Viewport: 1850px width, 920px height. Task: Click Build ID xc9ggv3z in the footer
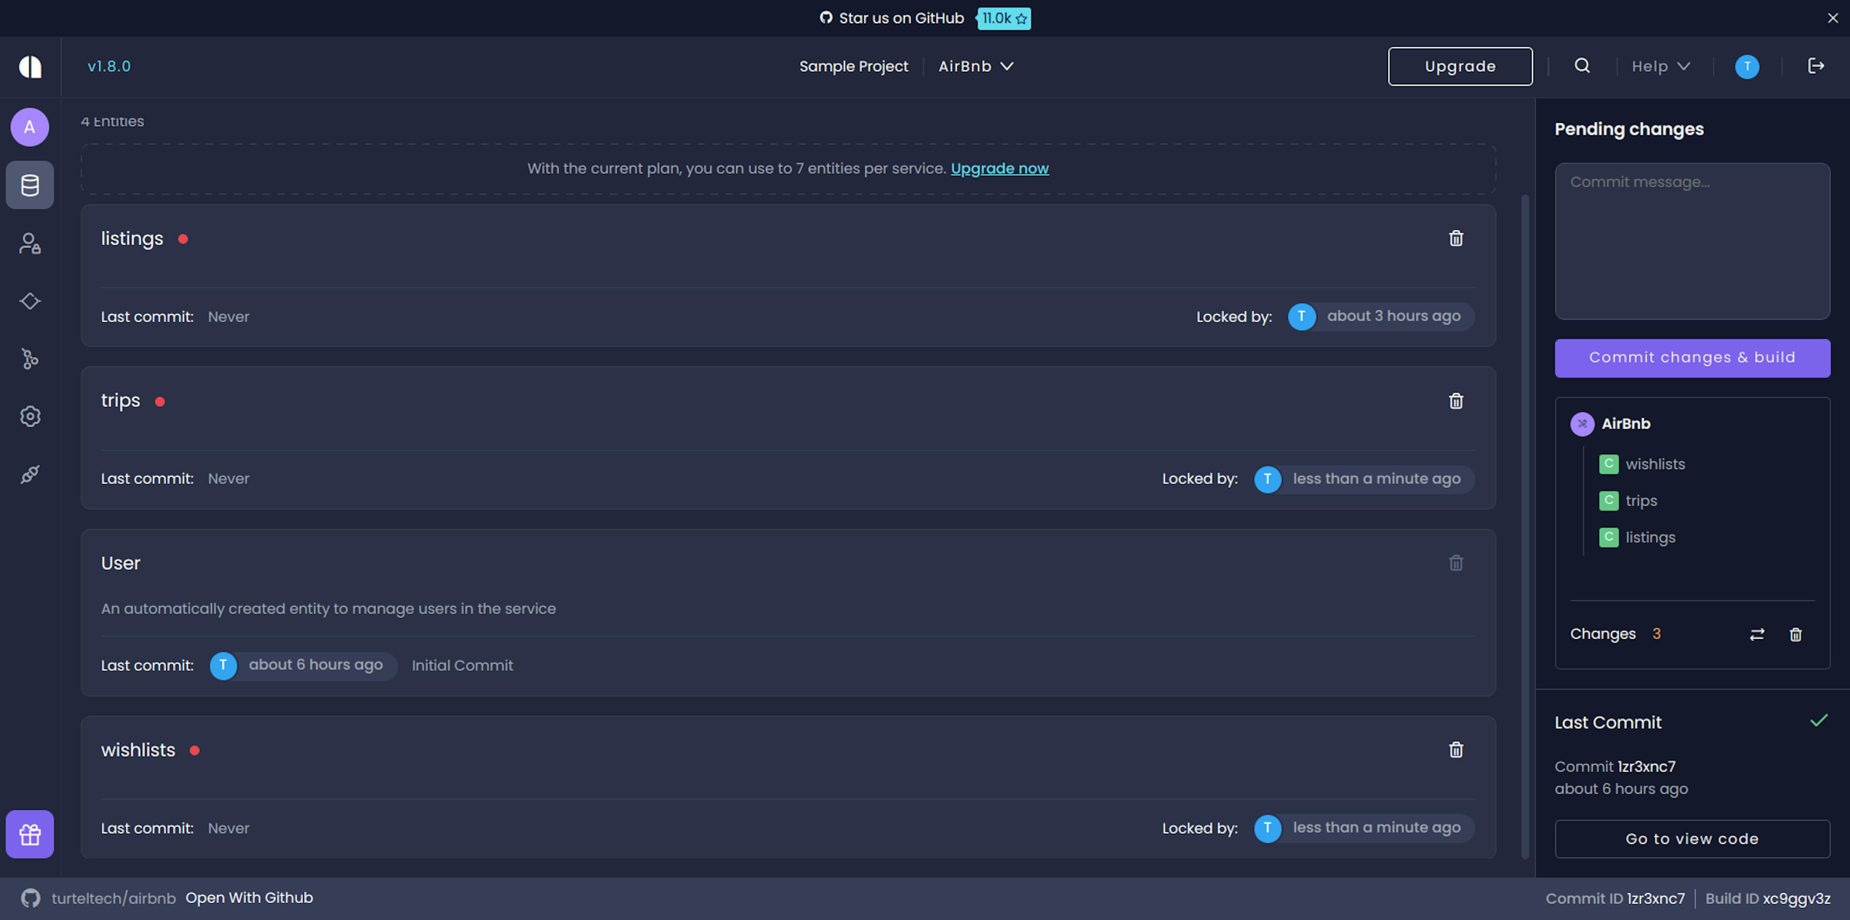[x=1768, y=898]
